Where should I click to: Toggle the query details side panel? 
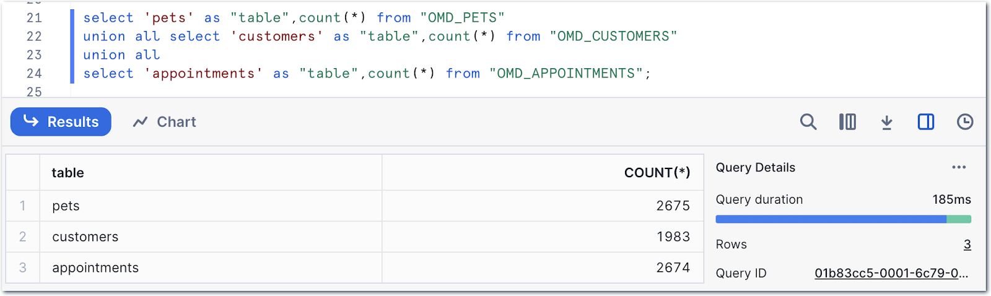(926, 122)
